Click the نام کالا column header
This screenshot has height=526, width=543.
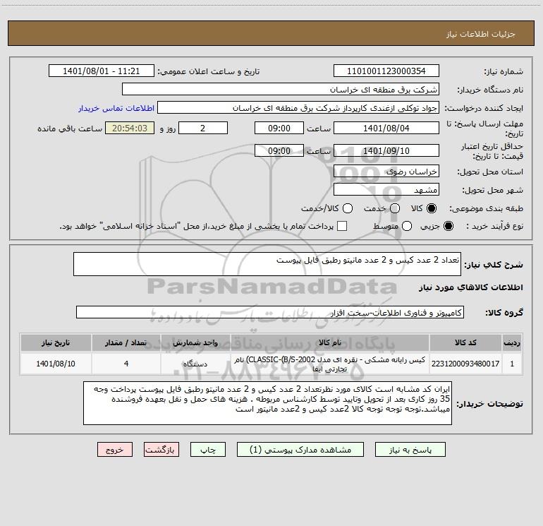[330, 342]
